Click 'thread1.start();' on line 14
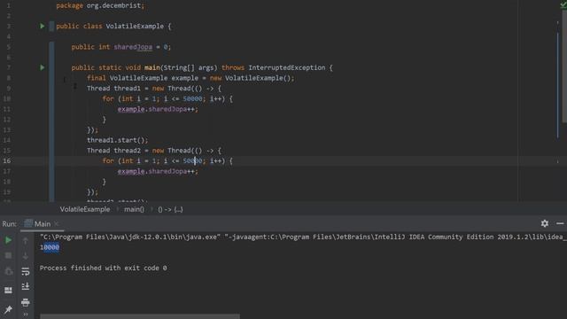The image size is (567, 319). click(118, 140)
